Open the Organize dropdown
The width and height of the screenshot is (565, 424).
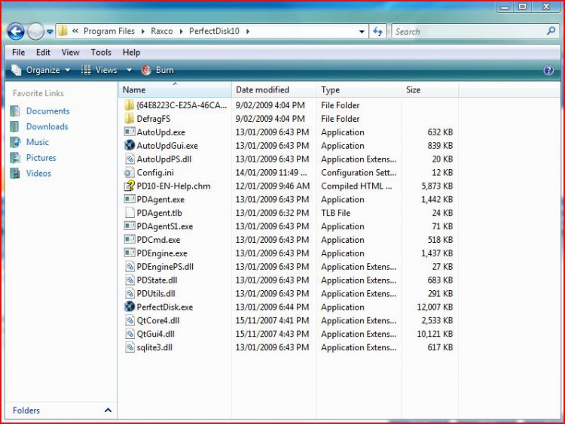click(41, 70)
